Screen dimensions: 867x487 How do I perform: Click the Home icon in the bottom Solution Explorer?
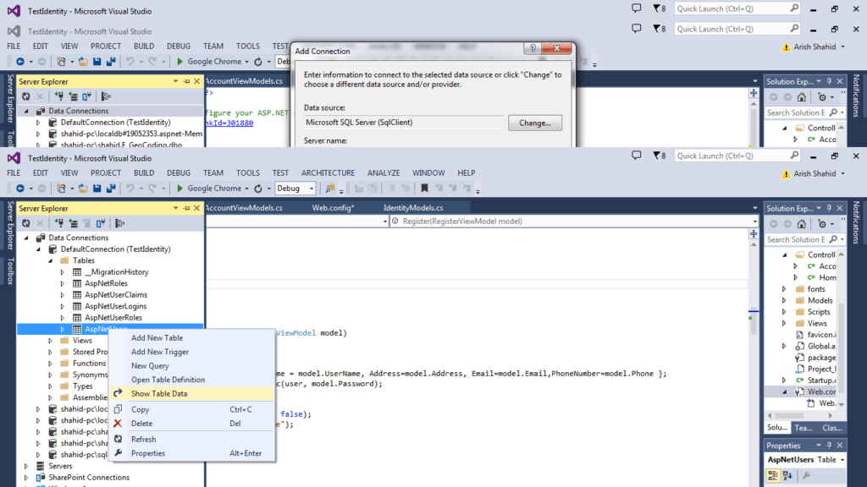pos(802,223)
